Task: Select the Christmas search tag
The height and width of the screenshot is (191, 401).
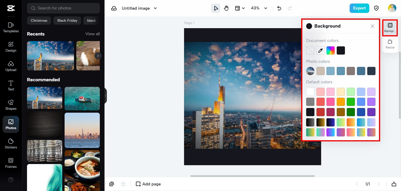Action: click(x=39, y=21)
